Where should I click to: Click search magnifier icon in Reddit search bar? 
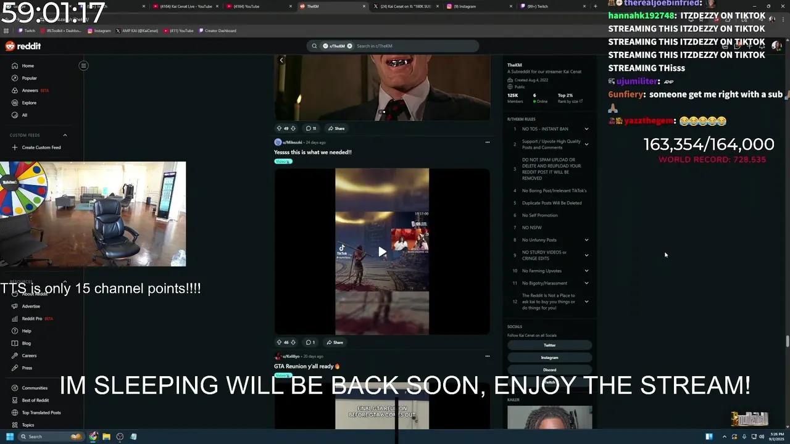pos(314,46)
